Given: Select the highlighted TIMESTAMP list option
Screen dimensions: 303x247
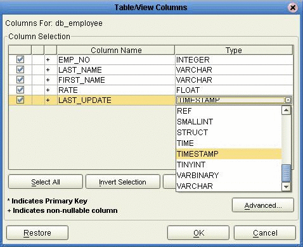Looking at the screenshot, I should (x=229, y=154).
